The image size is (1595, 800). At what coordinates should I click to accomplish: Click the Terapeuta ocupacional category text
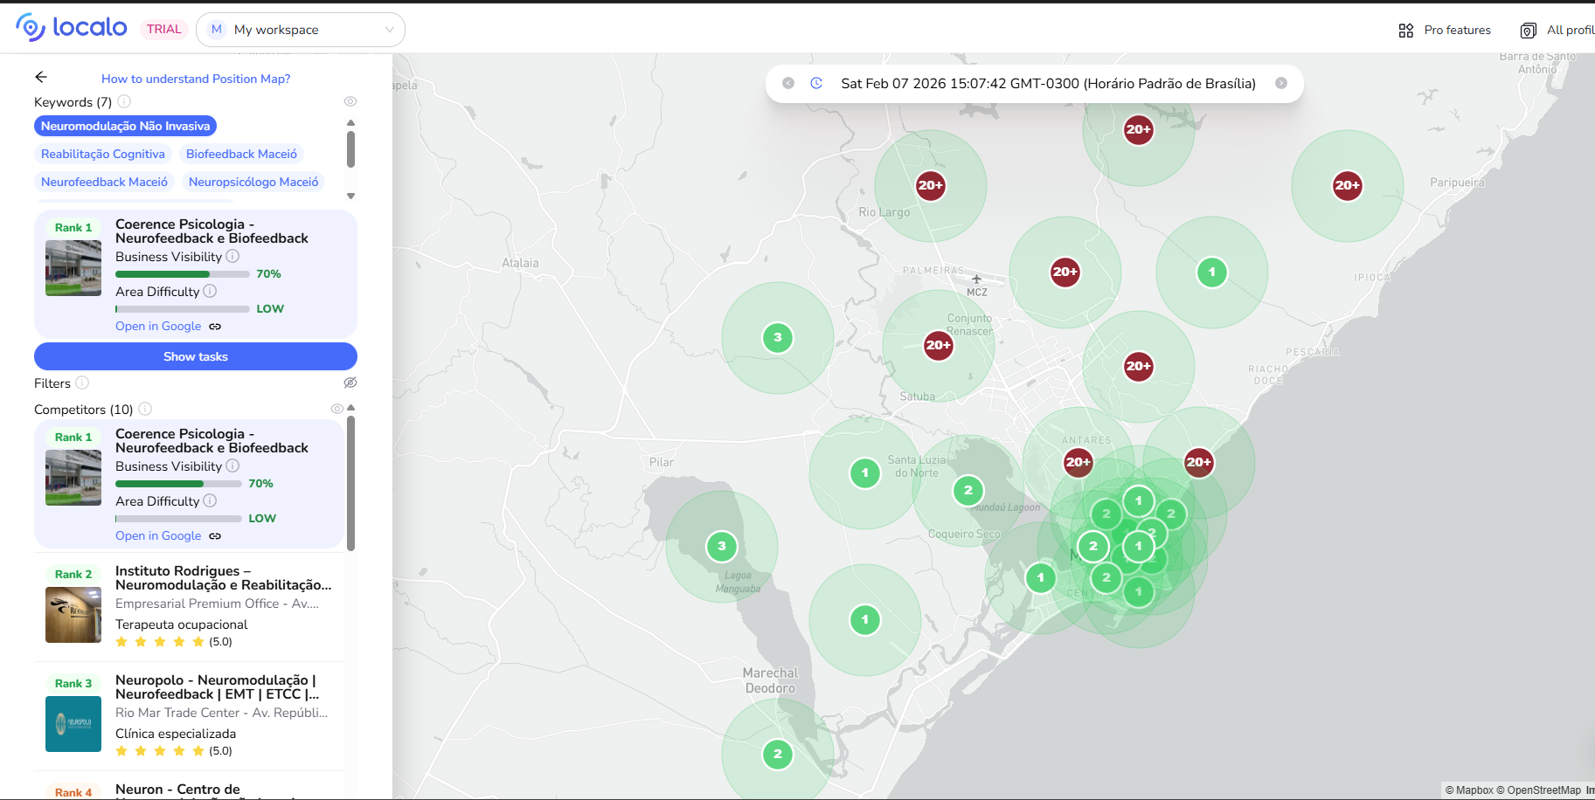pos(182,624)
